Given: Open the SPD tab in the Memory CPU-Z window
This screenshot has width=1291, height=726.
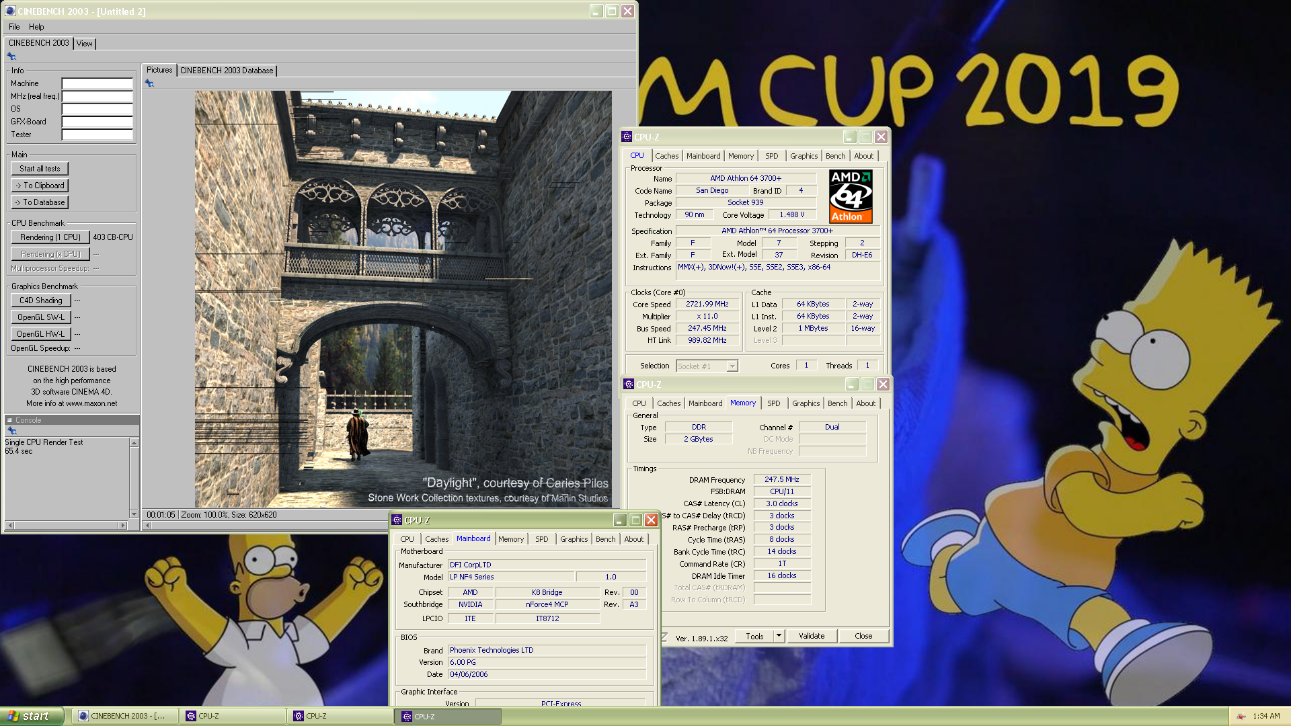Looking at the screenshot, I should [773, 403].
